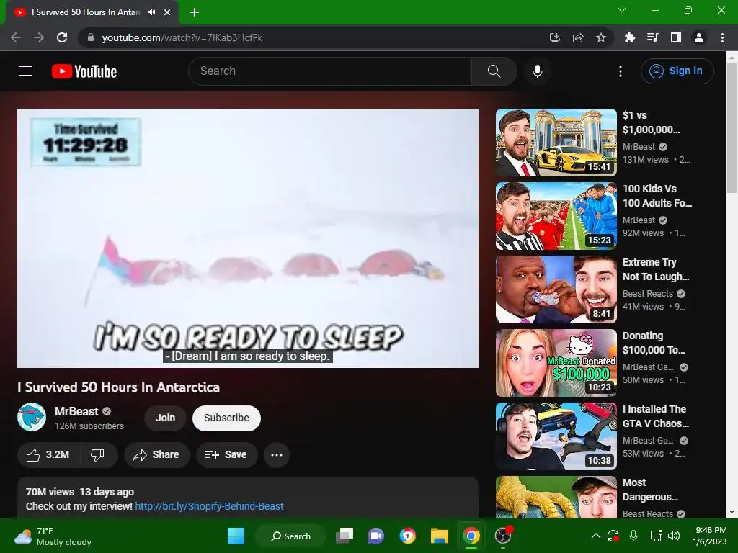Viewport: 738px width, 553px height.
Task: Click the address bar URL
Action: 182,37
